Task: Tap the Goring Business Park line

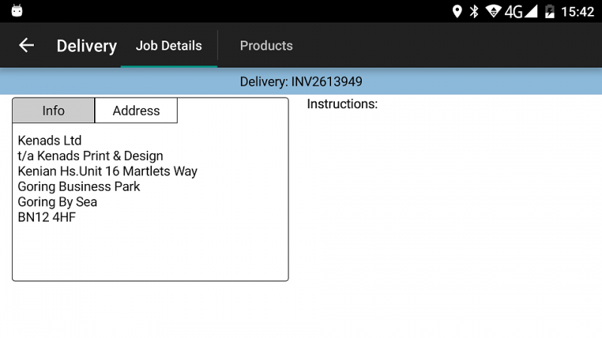Action: click(79, 187)
